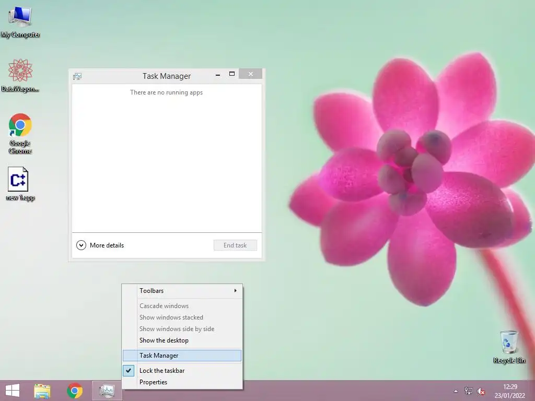Select the DataWagon desktop shortcut
This screenshot has width=535, height=401.
(x=20, y=75)
